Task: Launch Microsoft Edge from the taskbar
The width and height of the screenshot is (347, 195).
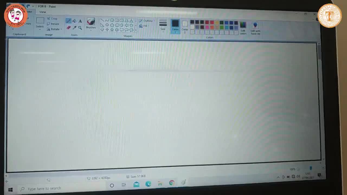Action: pyautogui.click(x=148, y=184)
